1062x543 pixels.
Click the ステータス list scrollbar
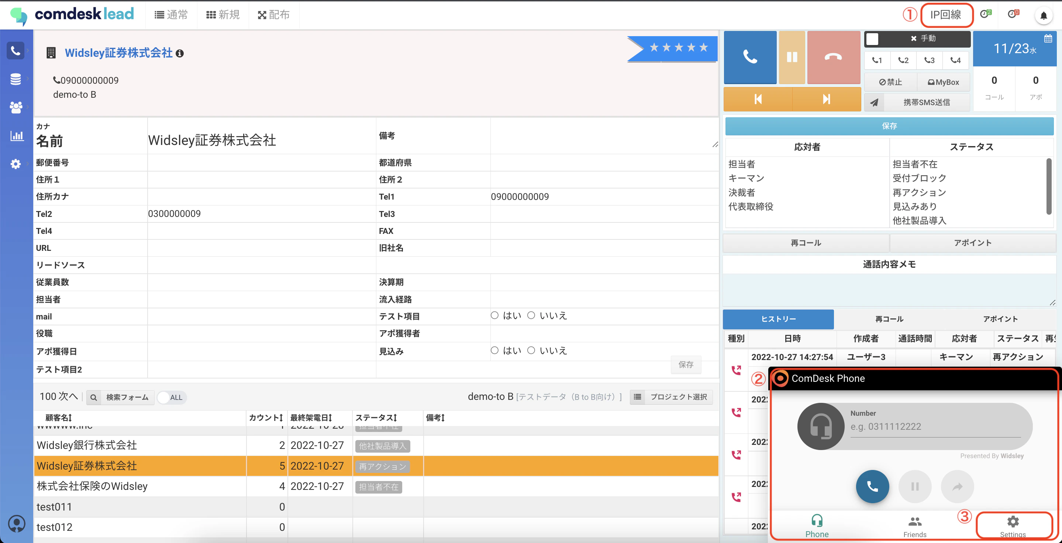(x=1049, y=186)
